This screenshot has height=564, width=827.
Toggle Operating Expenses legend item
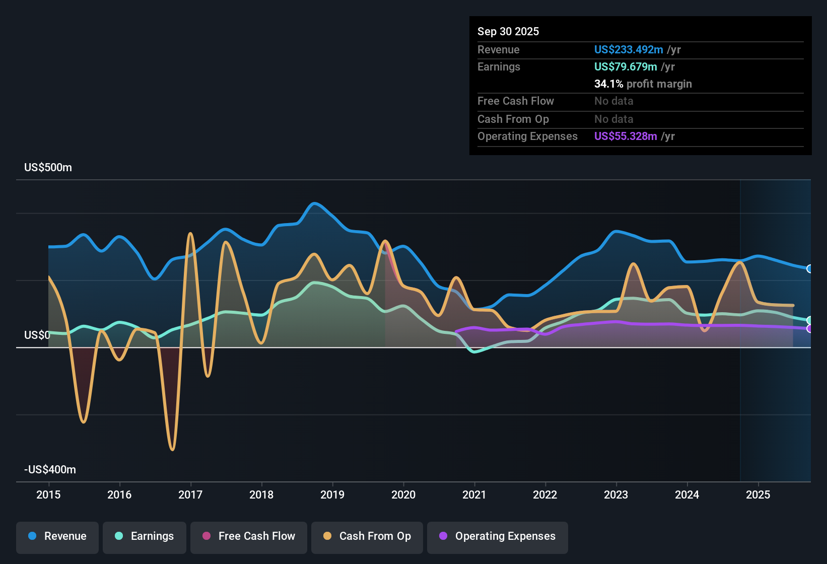(x=498, y=536)
